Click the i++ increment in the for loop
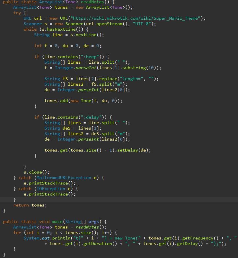Image resolution: width=238 pixels, height=258 pixels. (105, 233)
